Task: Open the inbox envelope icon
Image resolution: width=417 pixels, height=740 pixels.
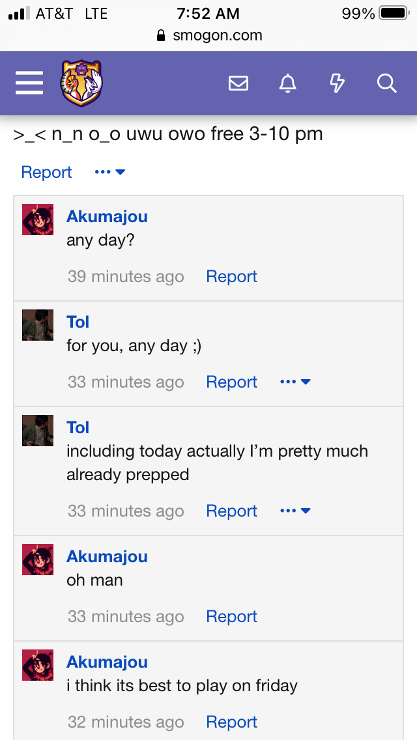Action: (238, 83)
